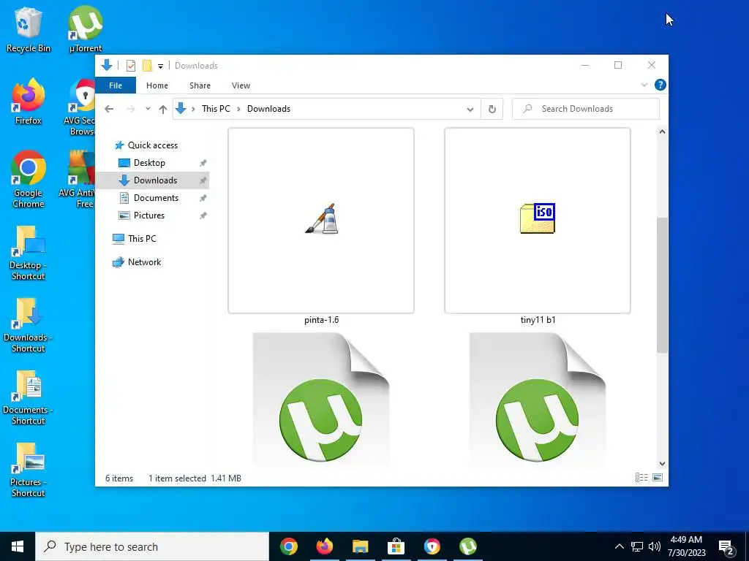Open the address bar history dropdown
Viewport: 749px width, 561px height.
470,110
